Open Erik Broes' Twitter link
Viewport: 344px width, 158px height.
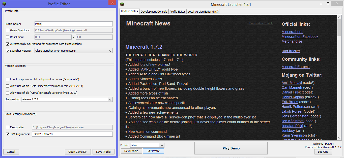[x=290, y=102]
